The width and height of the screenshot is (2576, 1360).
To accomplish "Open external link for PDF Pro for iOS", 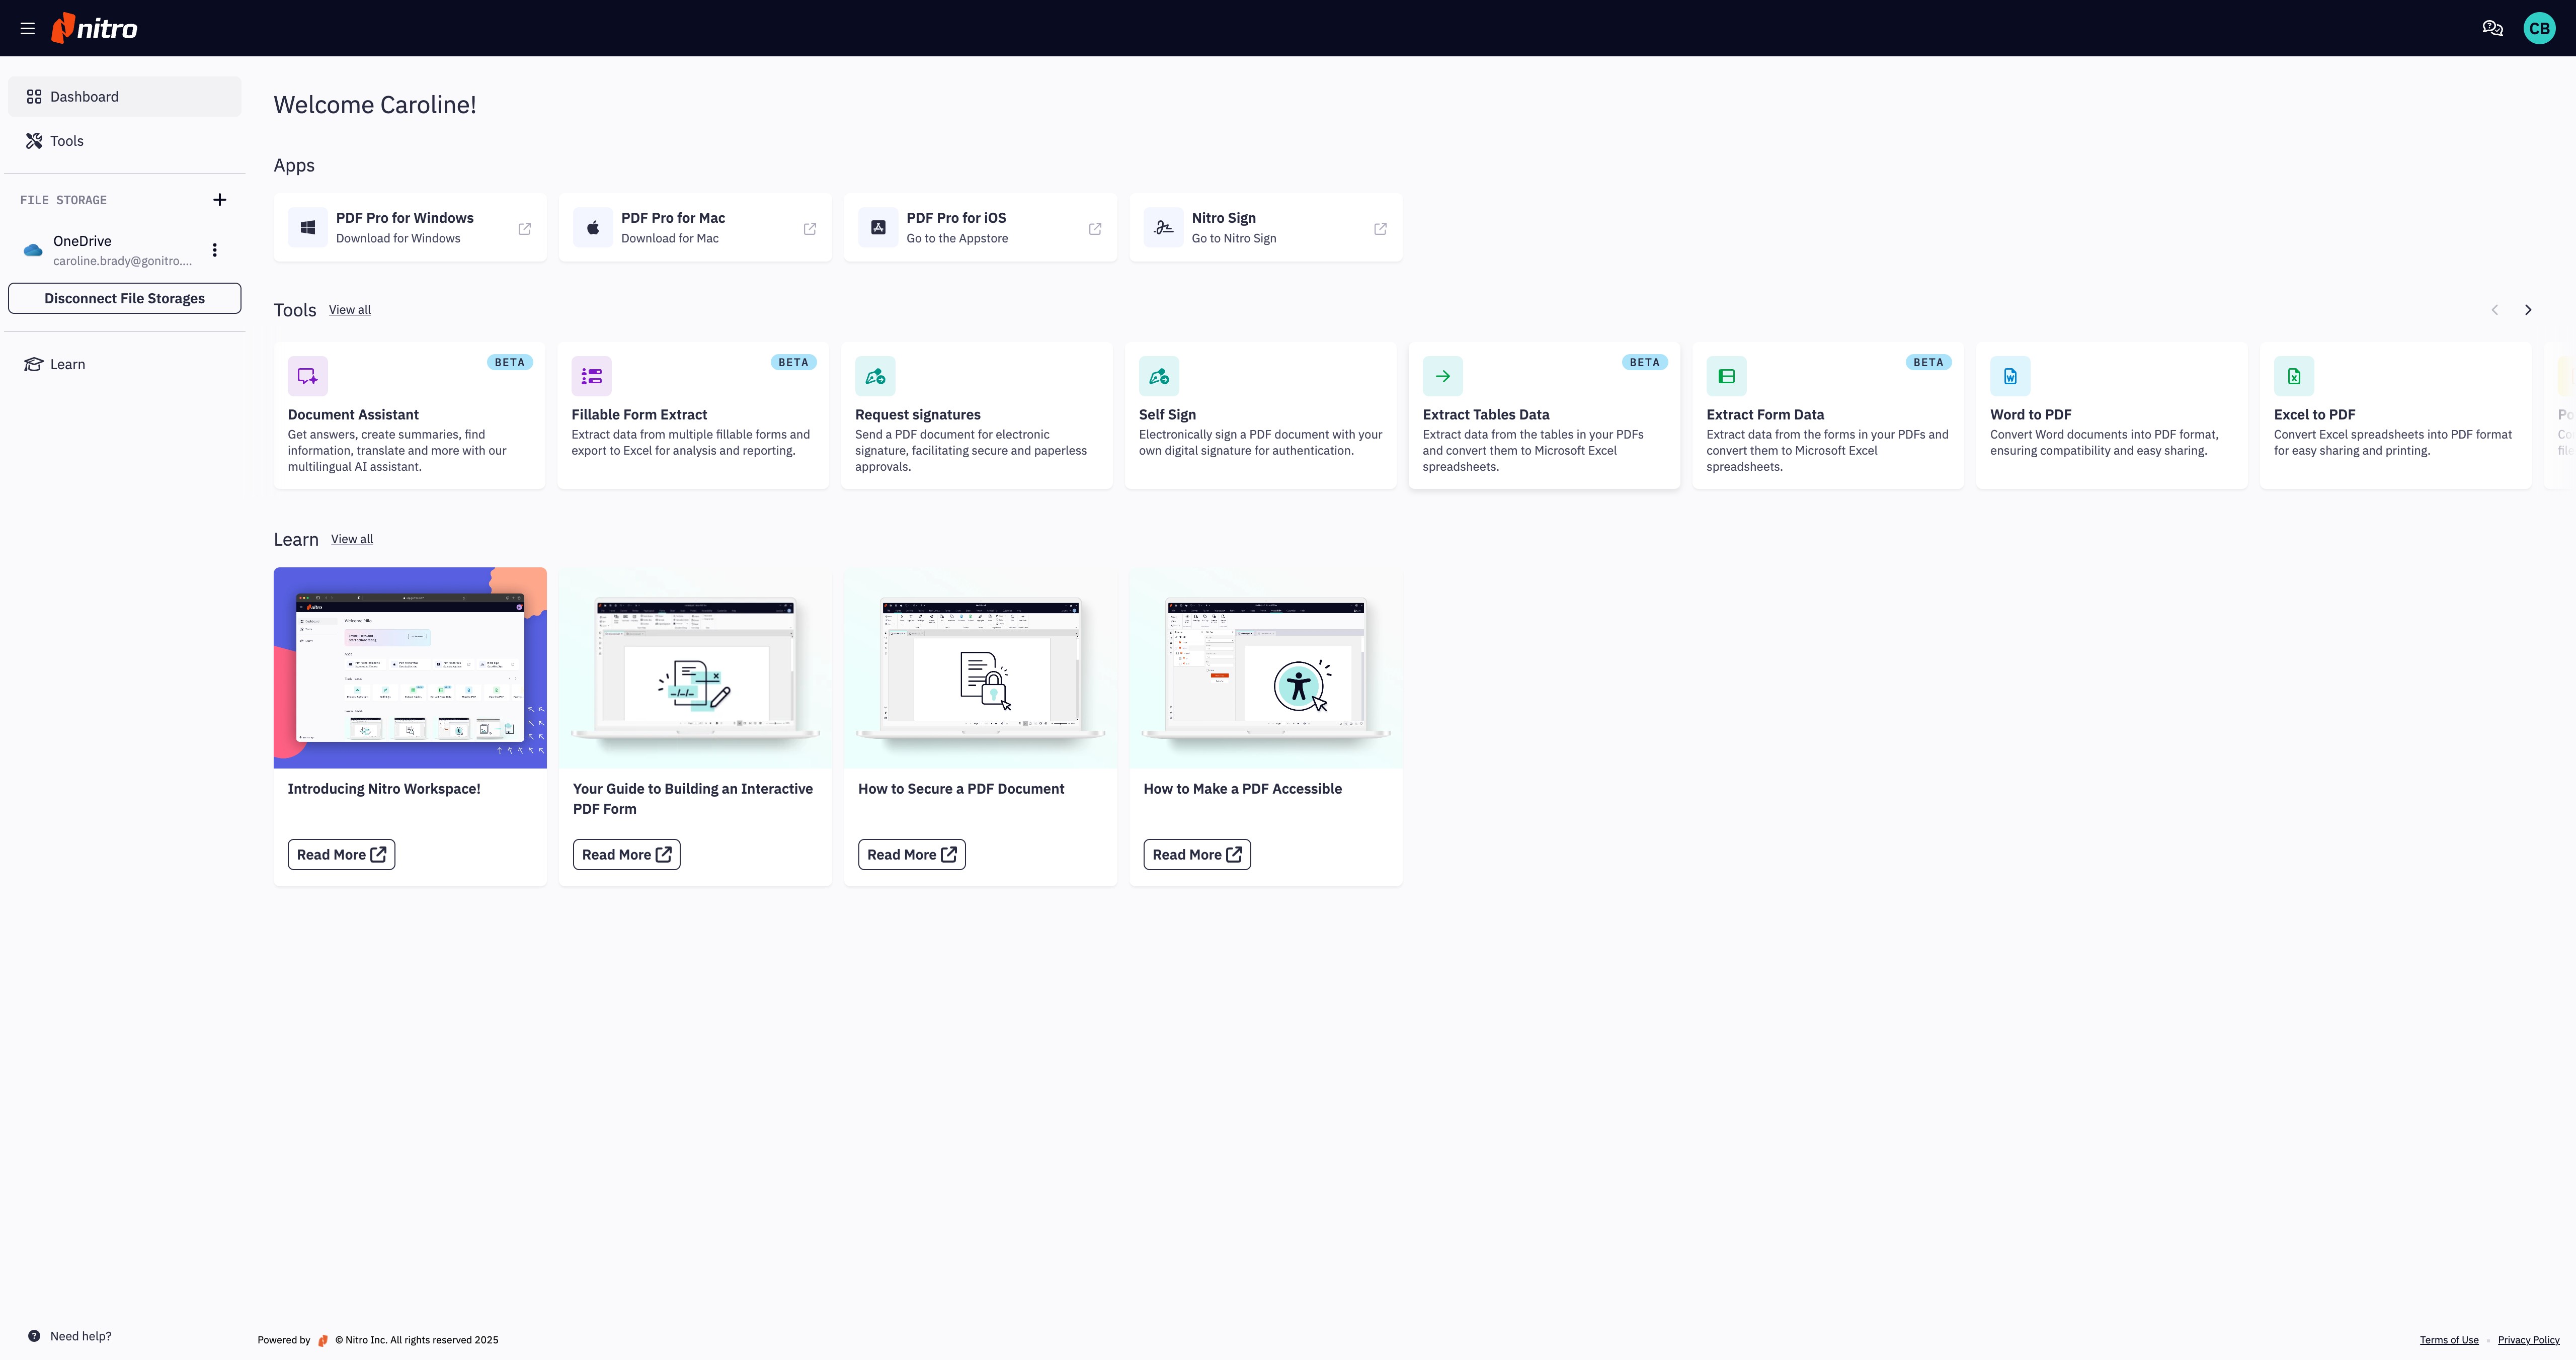I will (x=1095, y=229).
